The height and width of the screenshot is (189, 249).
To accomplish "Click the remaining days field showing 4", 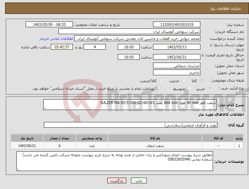I will 95,47.
